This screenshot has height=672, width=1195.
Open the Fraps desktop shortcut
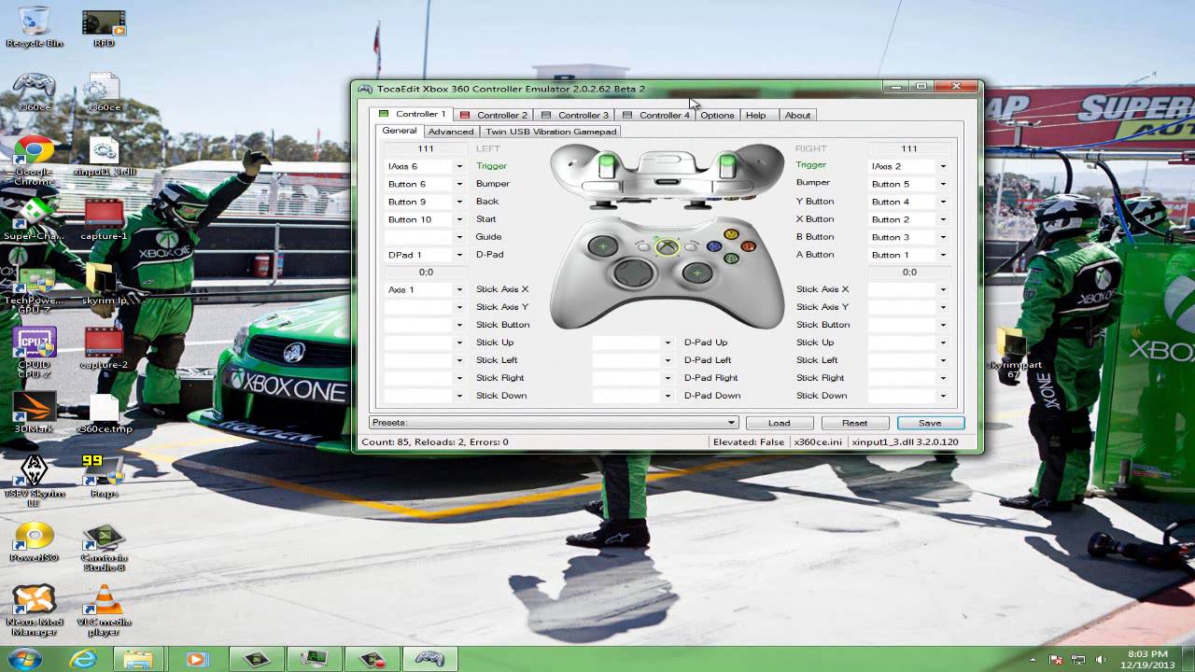coord(104,476)
